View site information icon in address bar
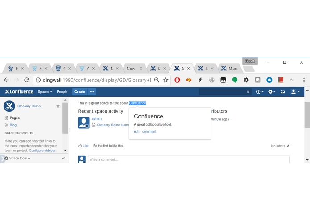The height and width of the screenshot is (220, 310). click(x=38, y=80)
